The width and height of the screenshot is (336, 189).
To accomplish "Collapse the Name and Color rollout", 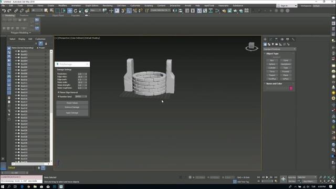I will pos(274,83).
